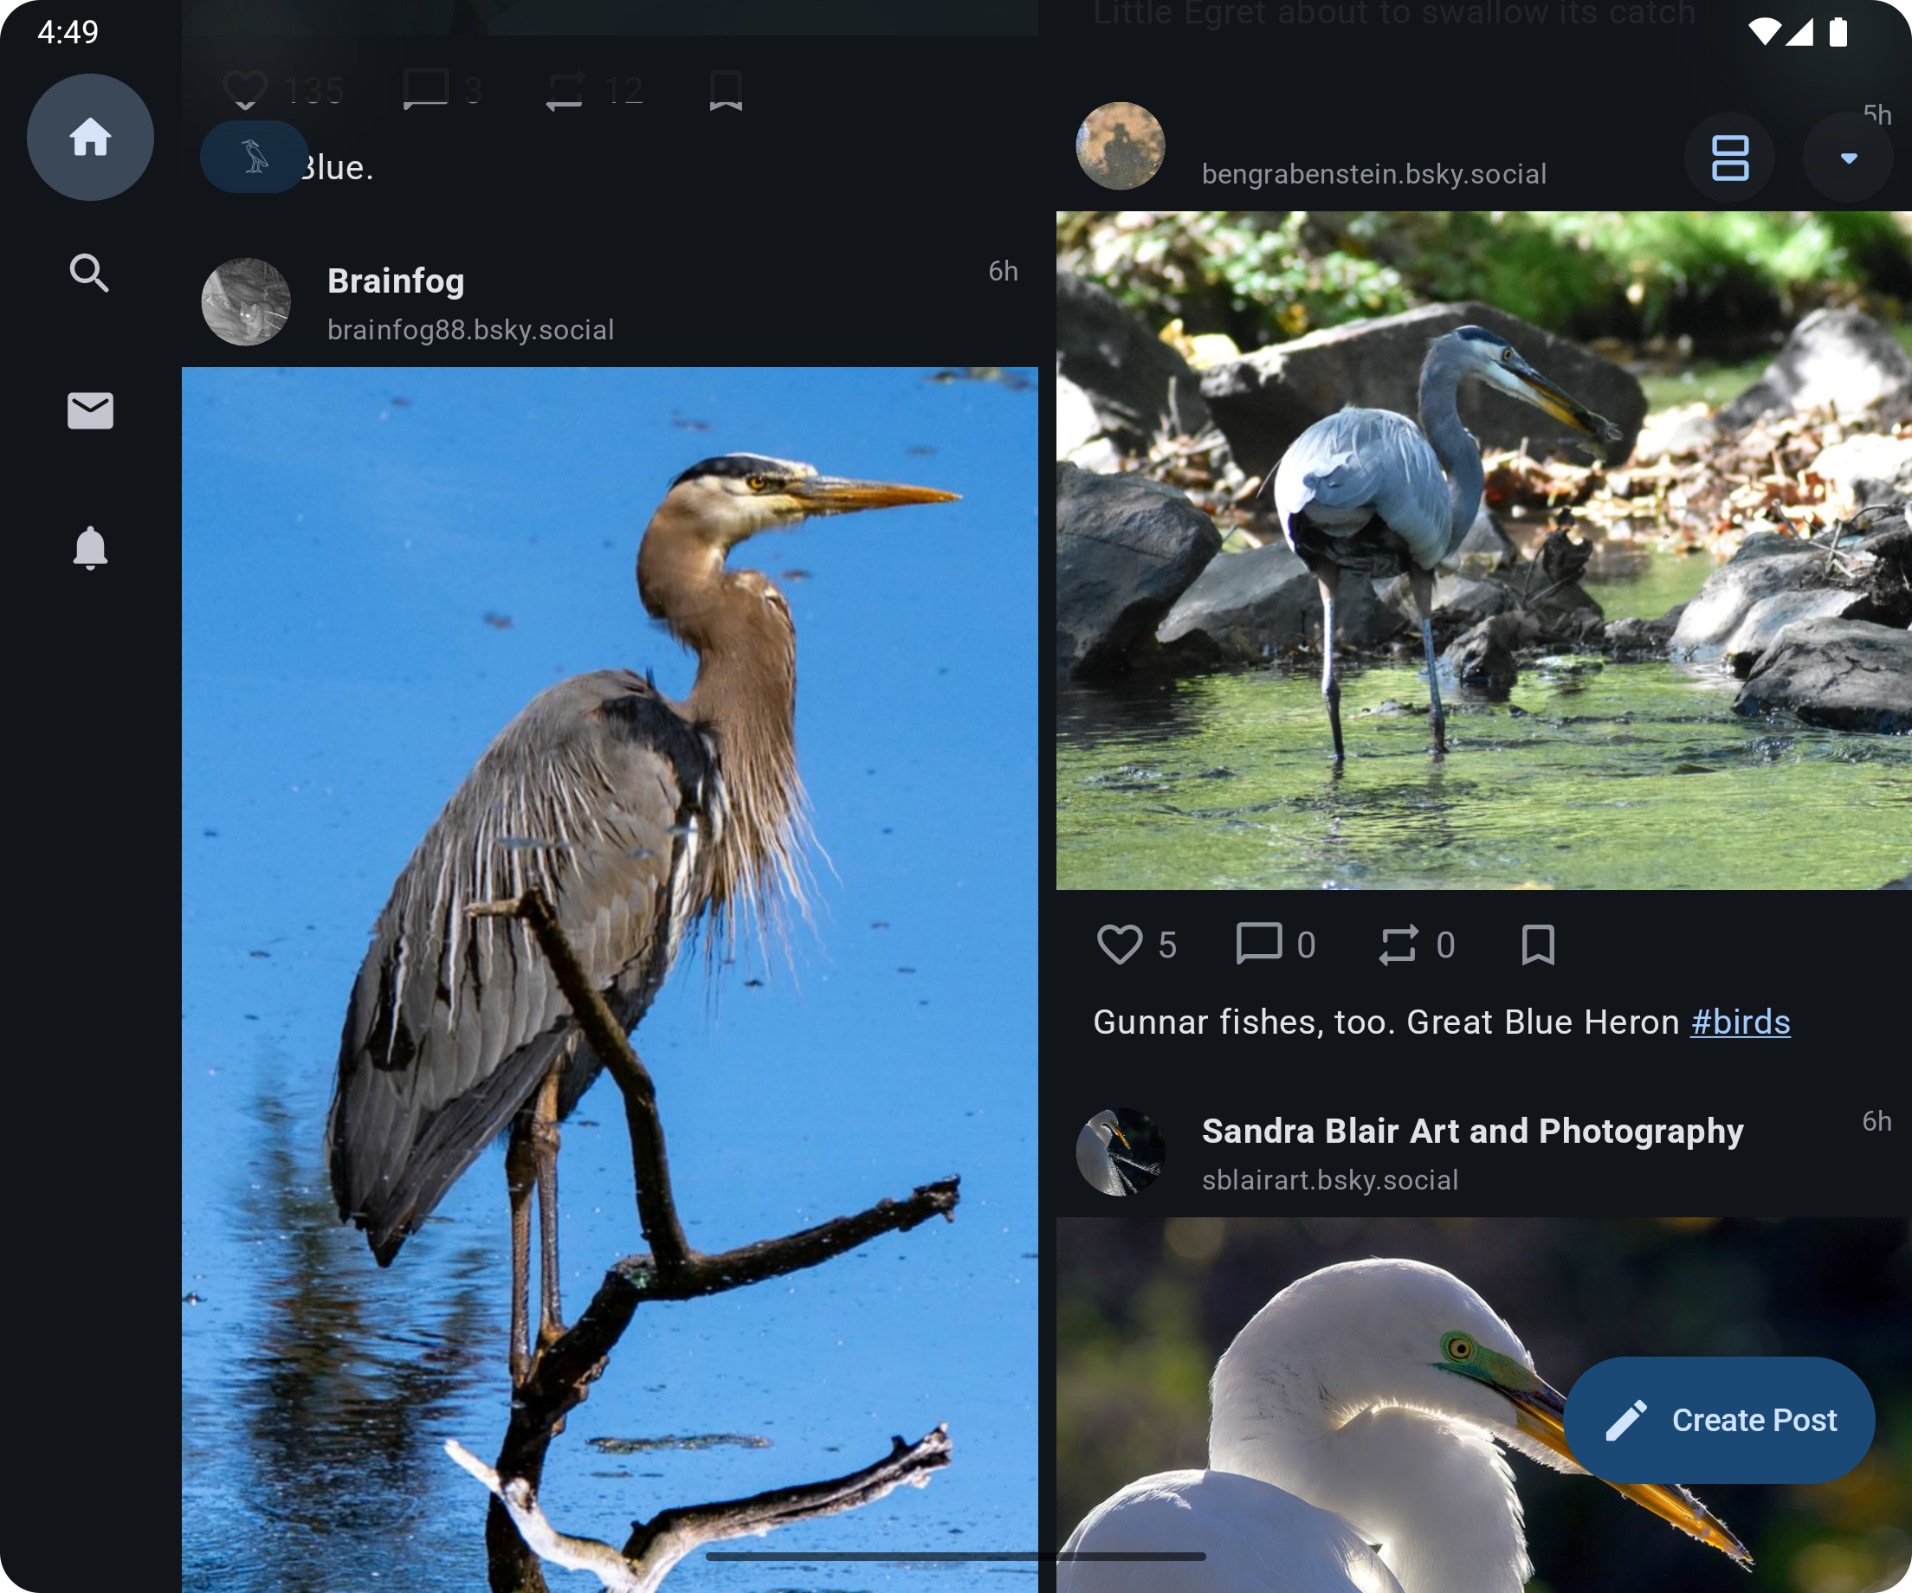Open the feed options dropdown
Viewport: 1912px width, 1593px height.
click(1848, 157)
